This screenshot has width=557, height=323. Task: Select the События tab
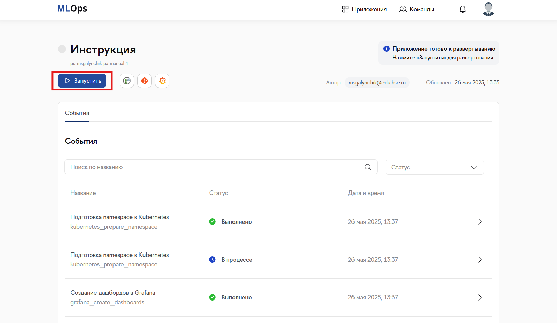[77, 113]
